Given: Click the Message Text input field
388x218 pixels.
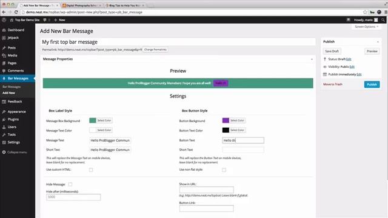Looking at the screenshot, I should coord(110,140).
